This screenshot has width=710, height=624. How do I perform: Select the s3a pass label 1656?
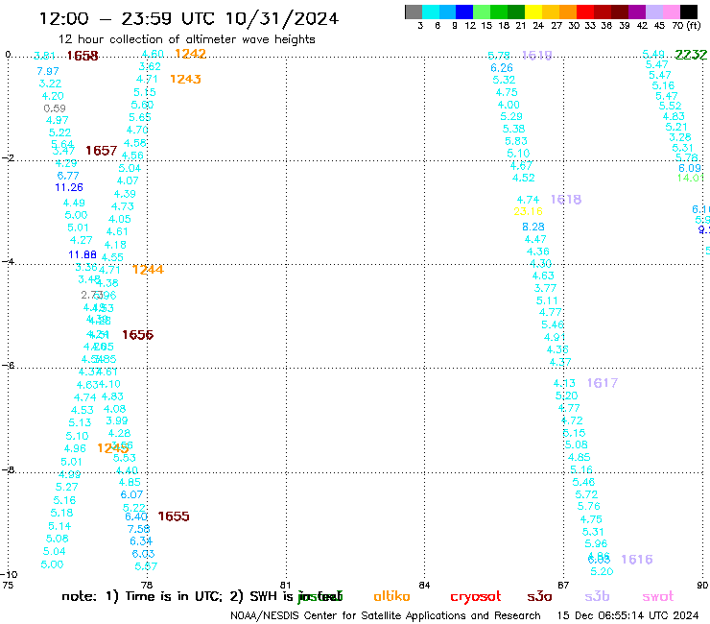[137, 335]
